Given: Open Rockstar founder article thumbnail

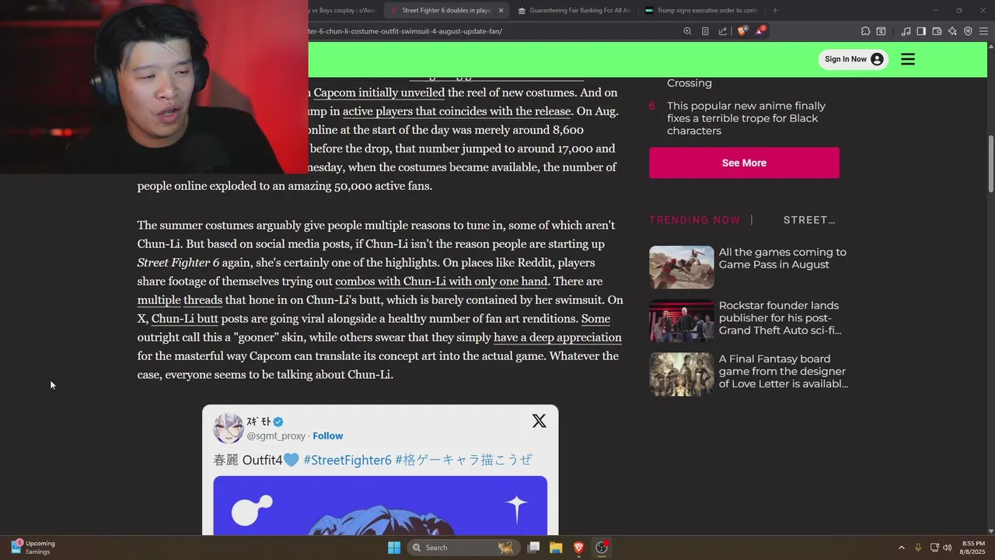Looking at the screenshot, I should click(682, 320).
